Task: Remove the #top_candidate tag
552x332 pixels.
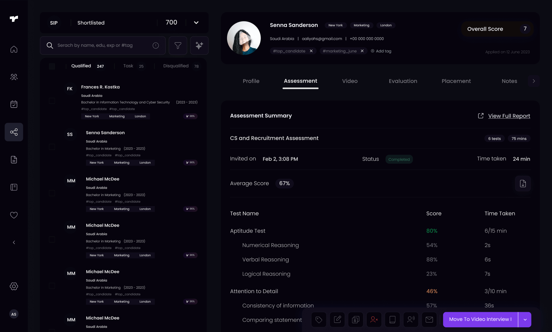Action: coord(311,51)
